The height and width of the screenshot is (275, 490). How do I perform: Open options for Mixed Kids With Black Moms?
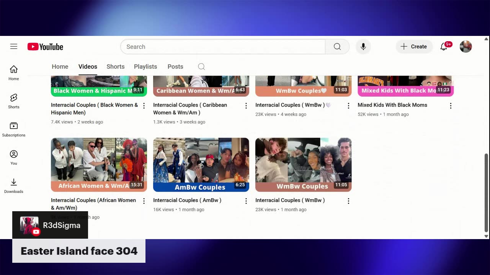451,105
